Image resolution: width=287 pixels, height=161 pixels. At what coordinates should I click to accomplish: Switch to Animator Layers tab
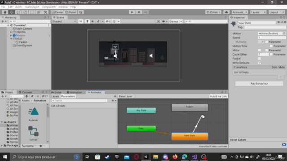(55, 97)
